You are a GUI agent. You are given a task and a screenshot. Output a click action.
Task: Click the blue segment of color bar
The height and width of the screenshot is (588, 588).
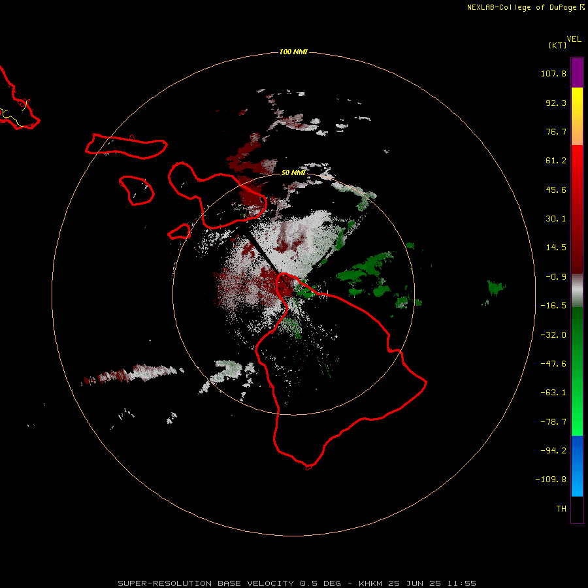[577, 466]
